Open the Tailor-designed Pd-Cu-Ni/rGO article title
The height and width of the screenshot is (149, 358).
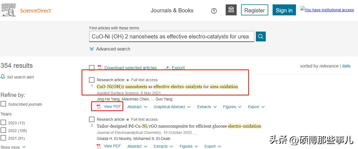tap(179, 126)
